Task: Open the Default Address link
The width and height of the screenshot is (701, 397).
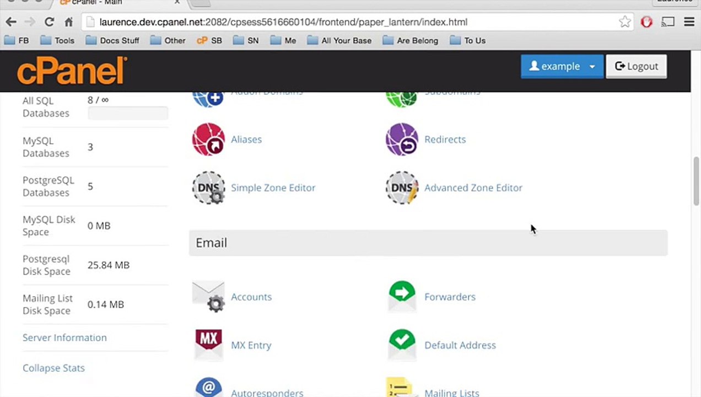Action: click(460, 345)
